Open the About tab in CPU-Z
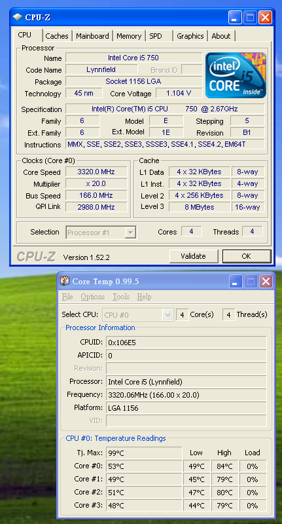The image size is (282, 524). click(x=221, y=36)
